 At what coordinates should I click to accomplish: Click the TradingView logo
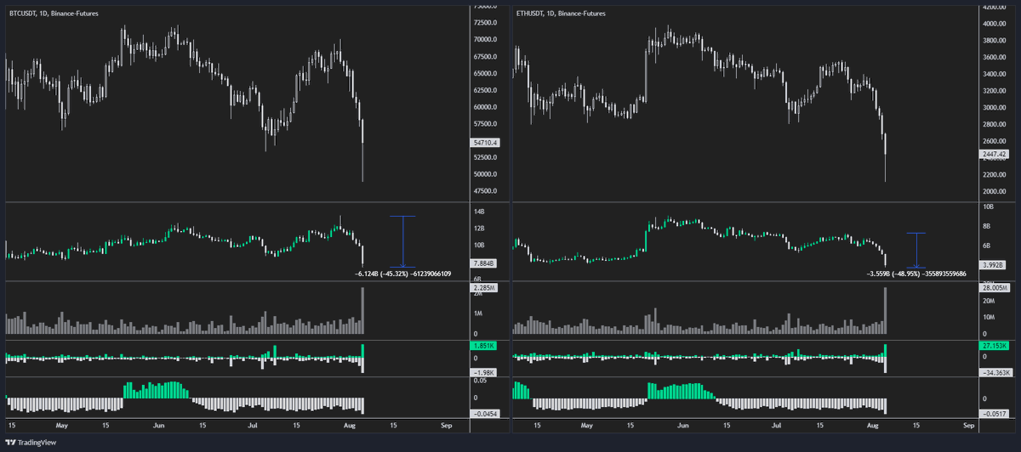29,443
